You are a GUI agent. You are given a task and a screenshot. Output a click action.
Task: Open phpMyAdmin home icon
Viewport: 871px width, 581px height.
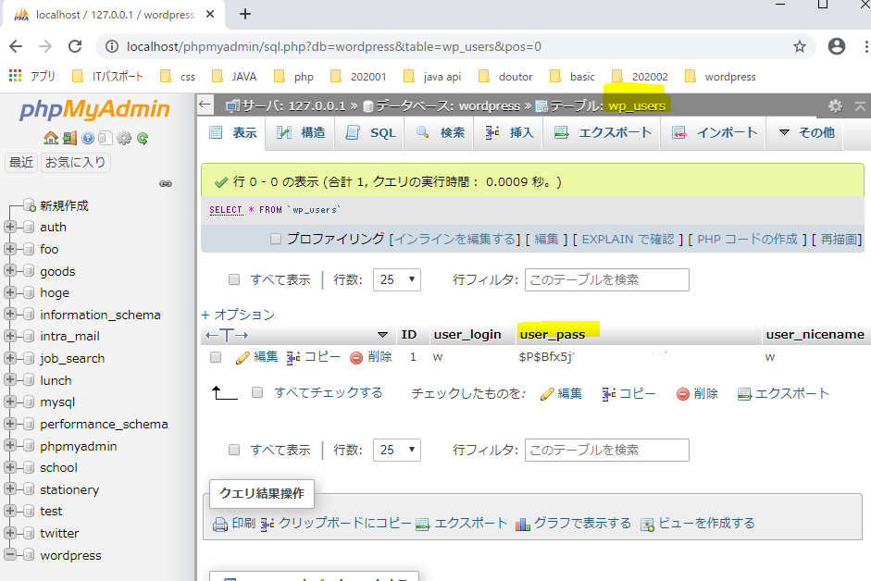(51, 138)
